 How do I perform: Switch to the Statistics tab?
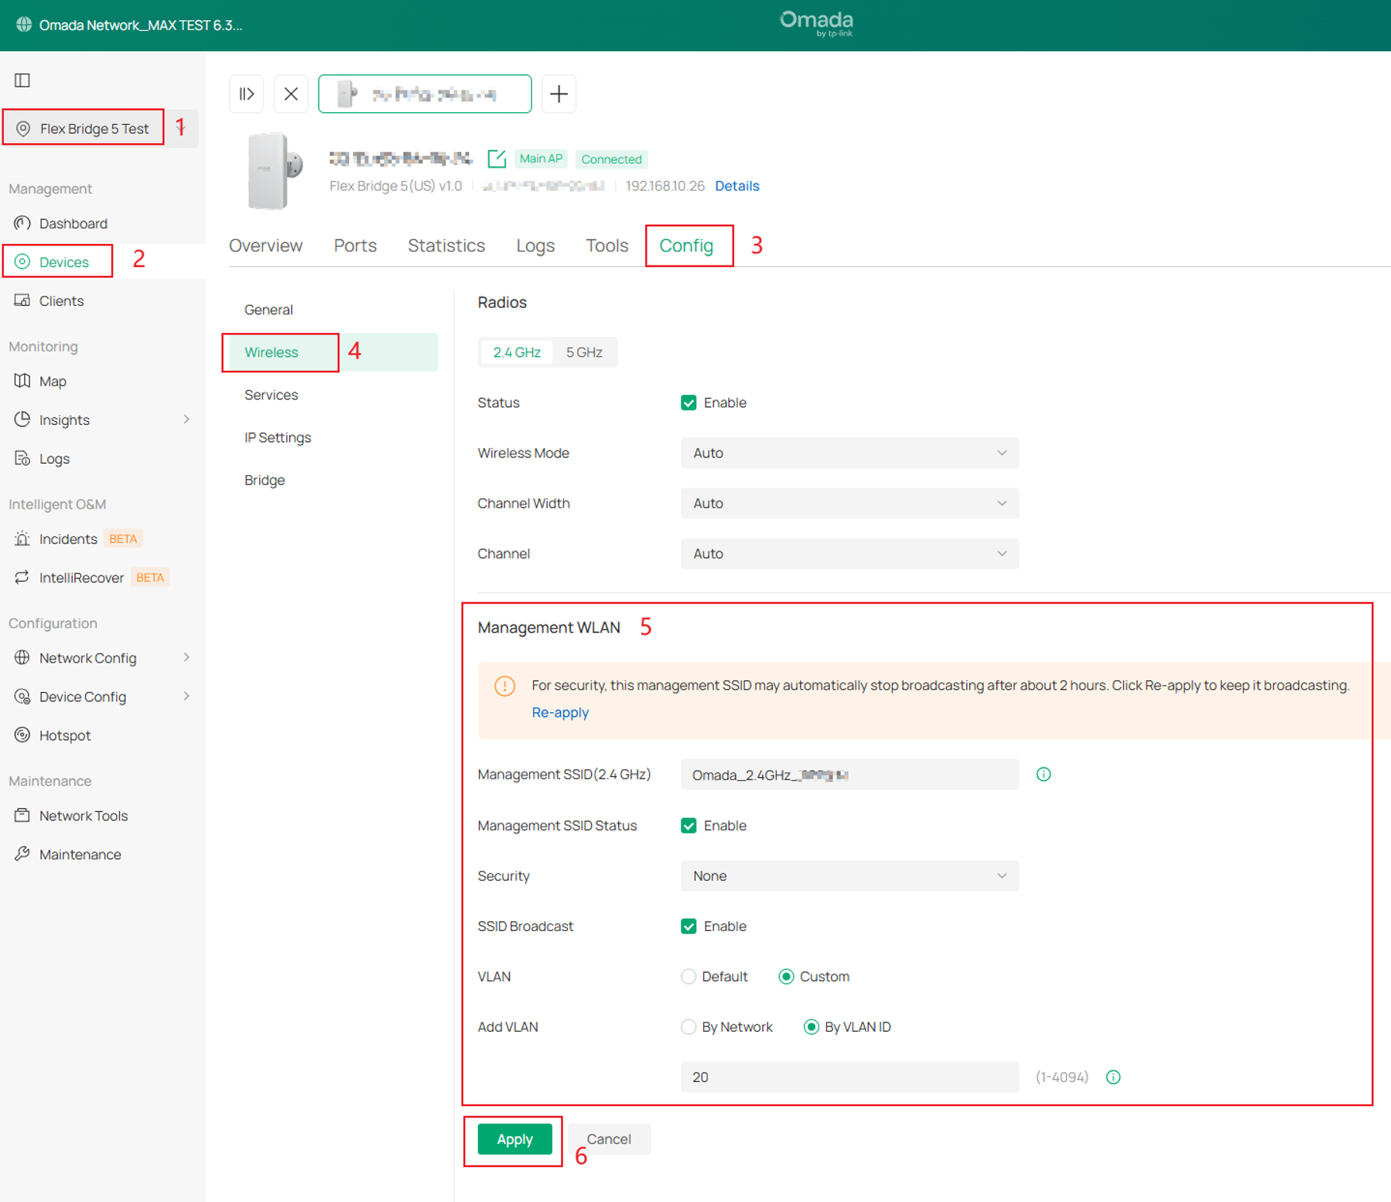[x=446, y=245]
